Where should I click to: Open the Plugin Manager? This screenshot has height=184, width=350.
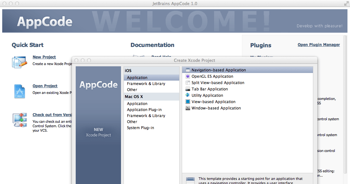pos(319,44)
